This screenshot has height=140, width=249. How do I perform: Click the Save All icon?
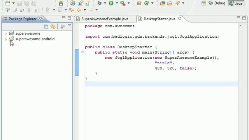(27, 3)
